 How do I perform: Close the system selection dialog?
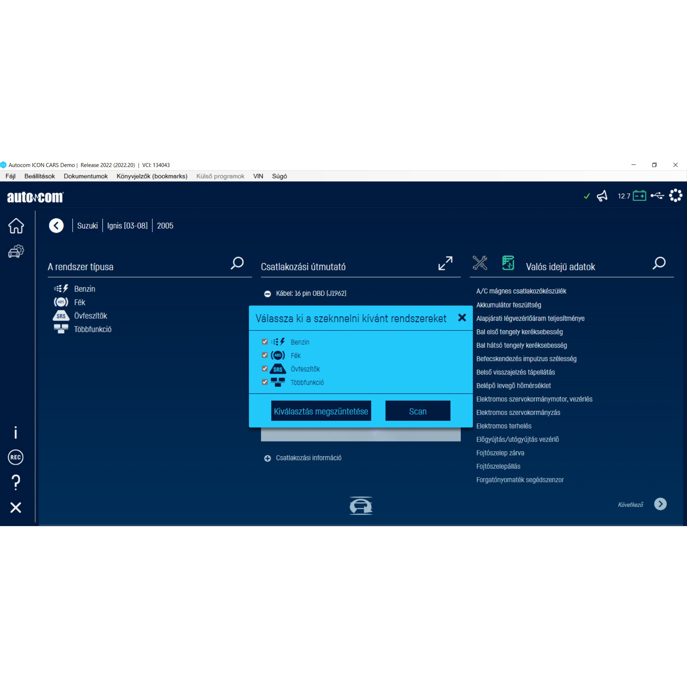tap(462, 318)
